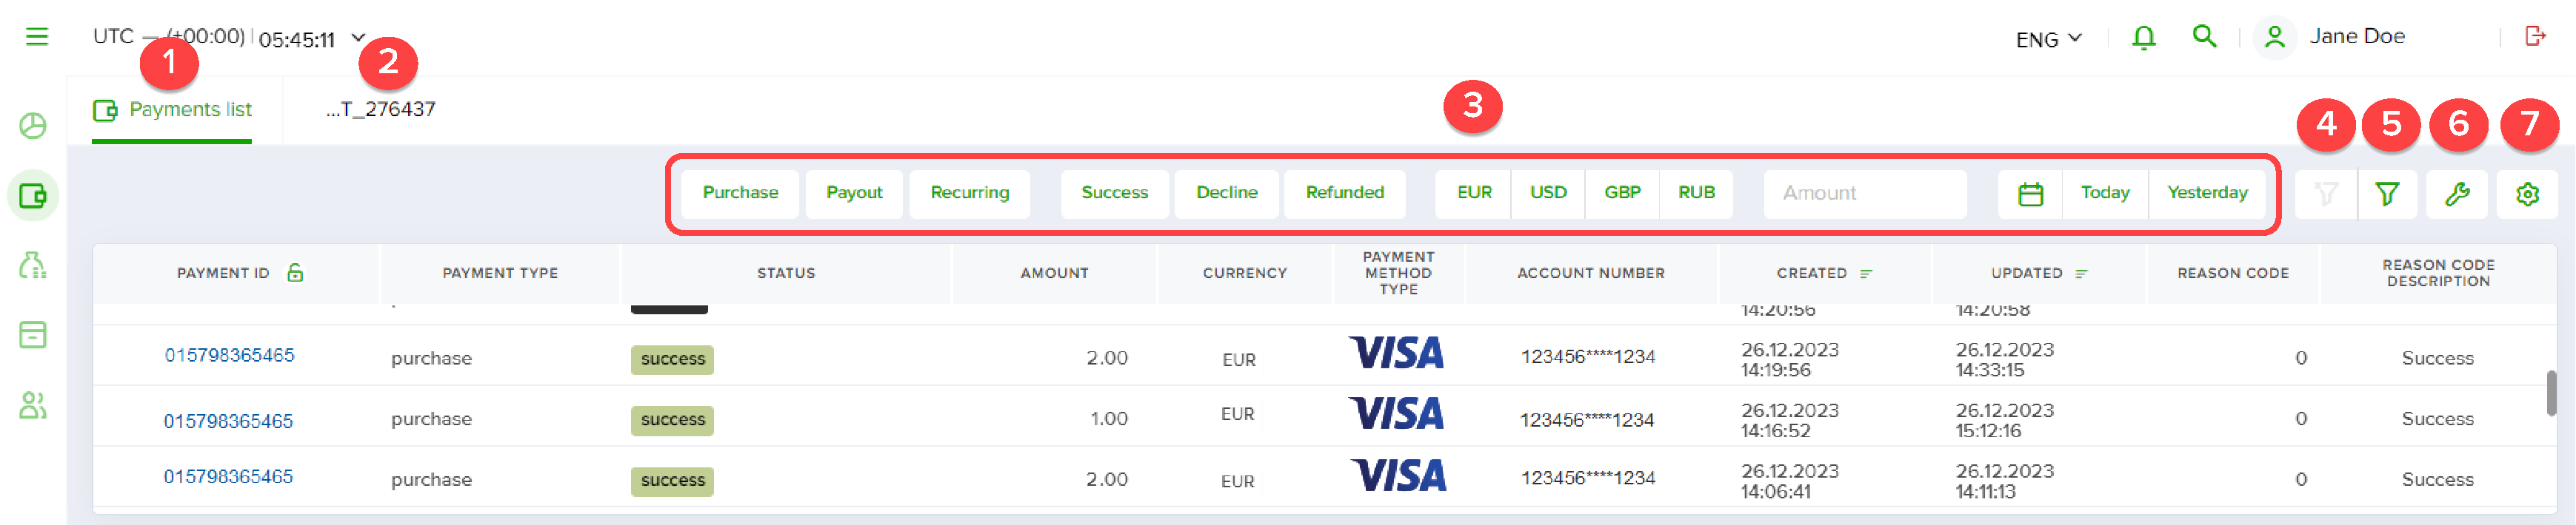Open the notifications bell
Viewport: 2576px width, 525px height.
point(2143,38)
